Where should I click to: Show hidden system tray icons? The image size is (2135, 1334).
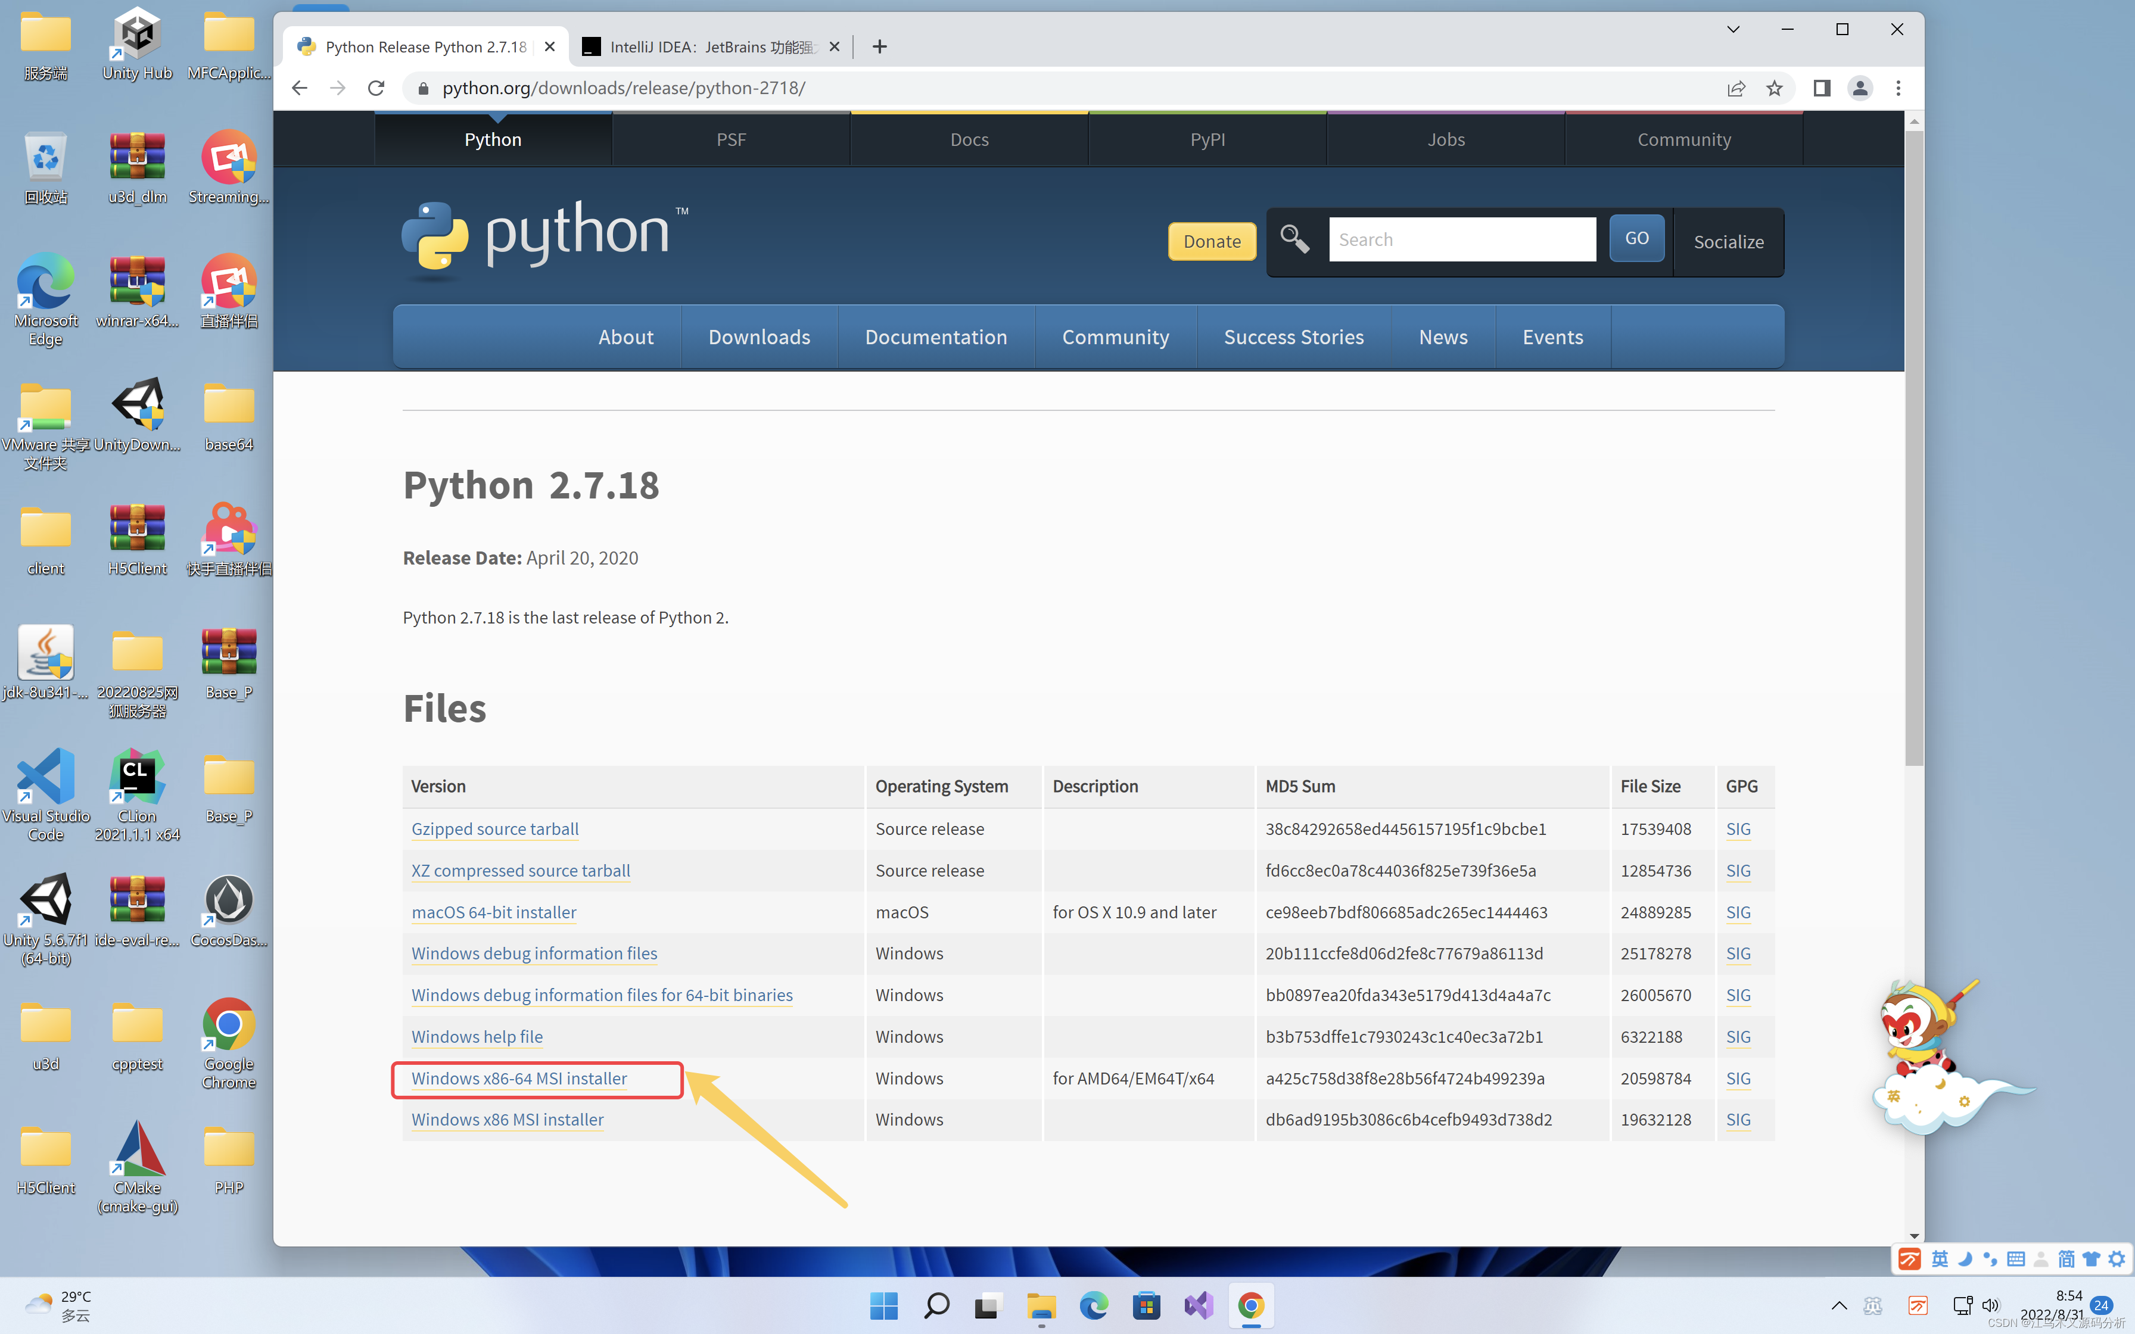1840,1306
